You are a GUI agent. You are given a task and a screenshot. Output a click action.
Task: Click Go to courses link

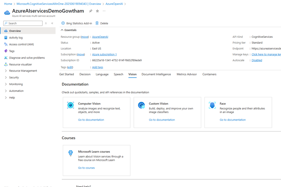pyautogui.click(x=86, y=168)
